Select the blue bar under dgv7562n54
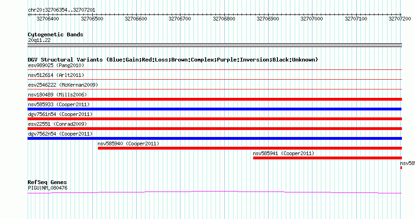Screen dimensions: 415x219 pyautogui.click(x=214, y=138)
